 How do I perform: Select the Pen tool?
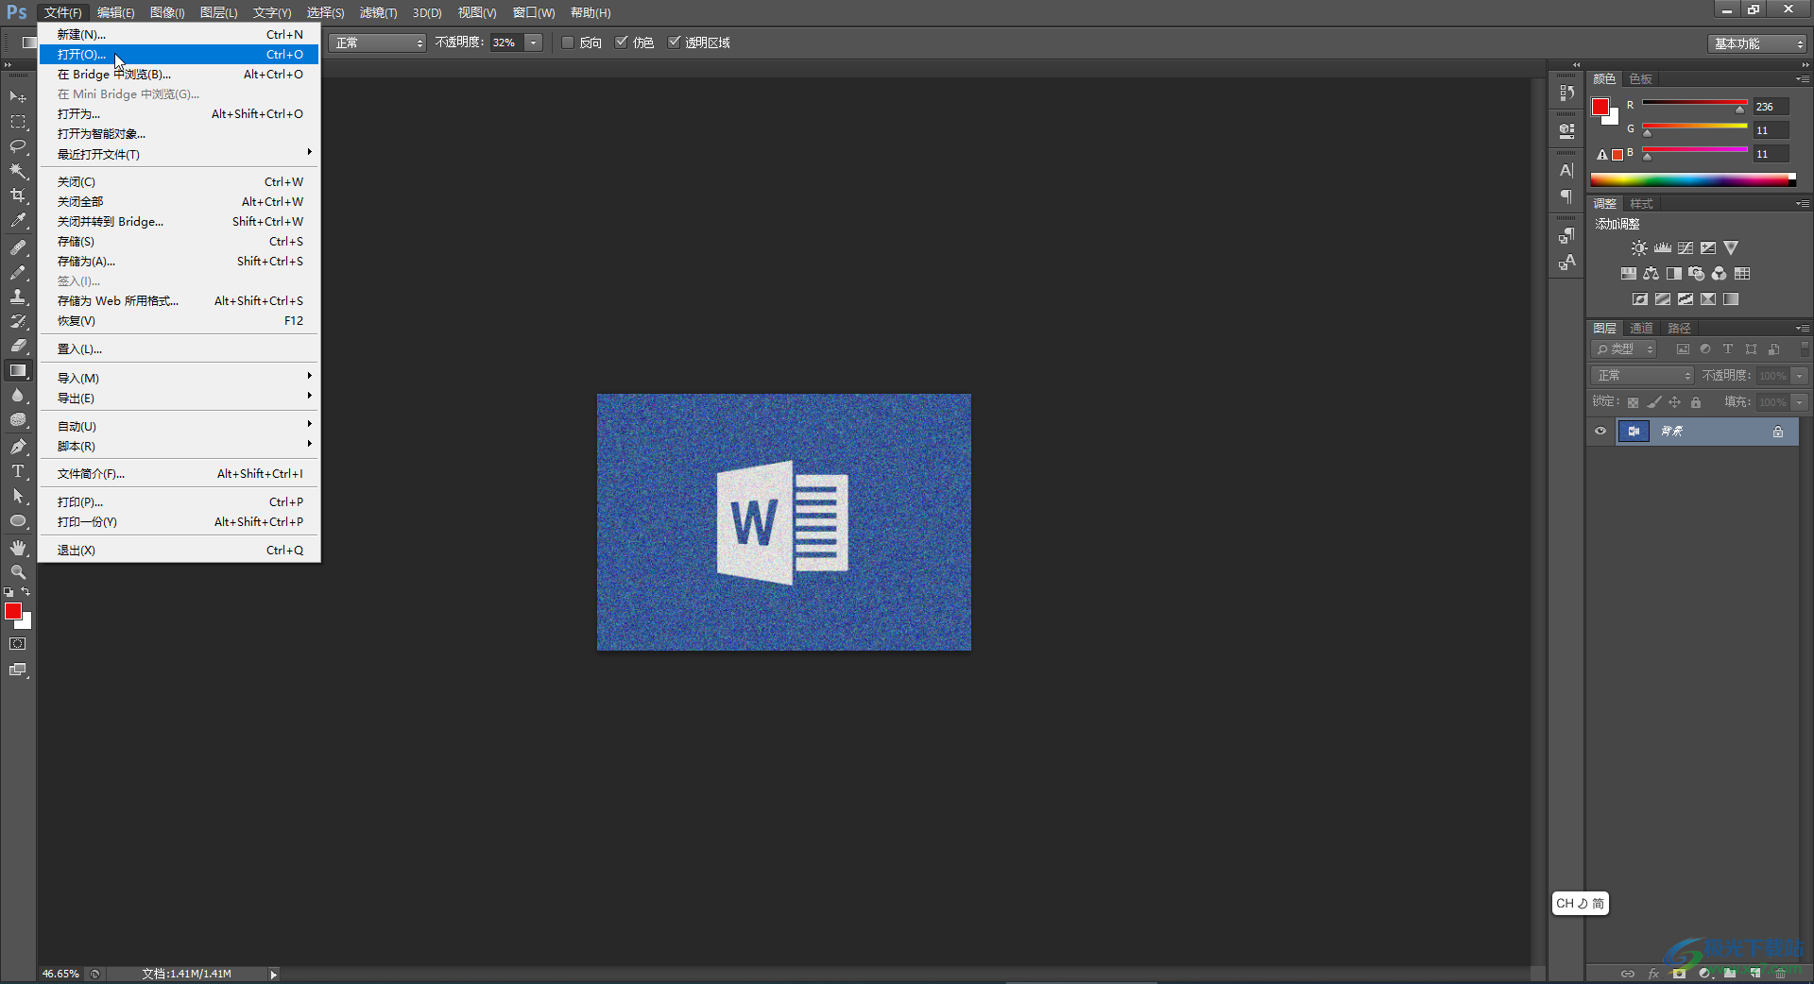tap(18, 447)
